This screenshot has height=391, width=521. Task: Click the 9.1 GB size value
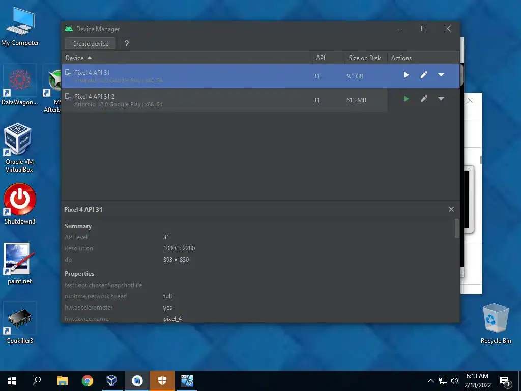coord(355,76)
